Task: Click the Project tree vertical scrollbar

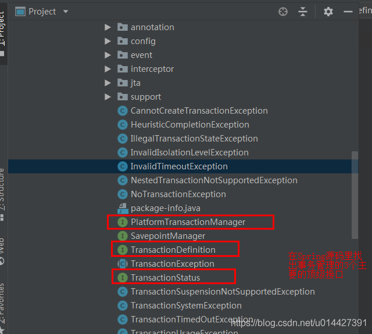Action: pos(355,194)
